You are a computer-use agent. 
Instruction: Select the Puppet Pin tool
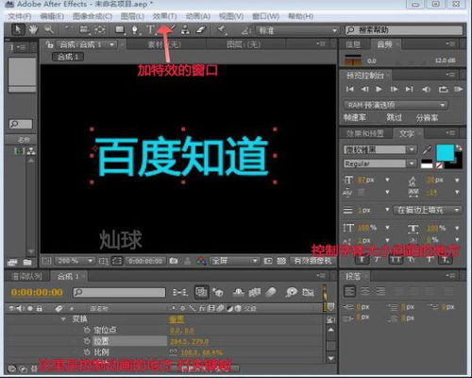pyautogui.click(x=222, y=30)
